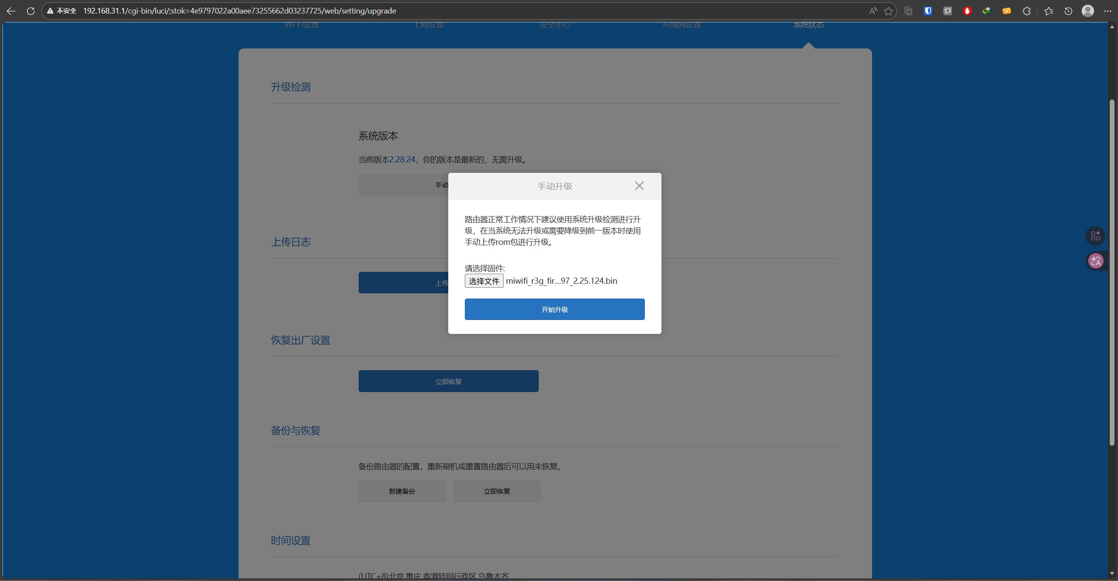The height and width of the screenshot is (581, 1118).
Task: Open the Bitwarden extension
Action: click(928, 11)
